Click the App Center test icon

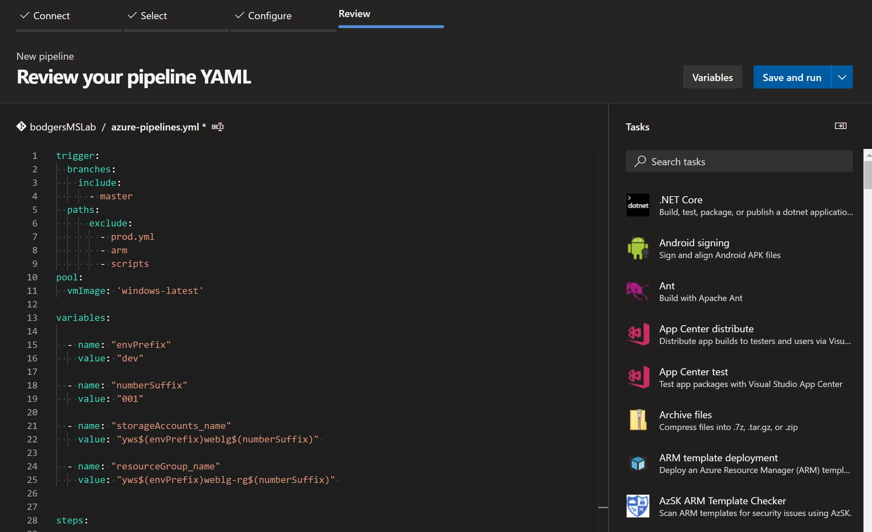(638, 376)
